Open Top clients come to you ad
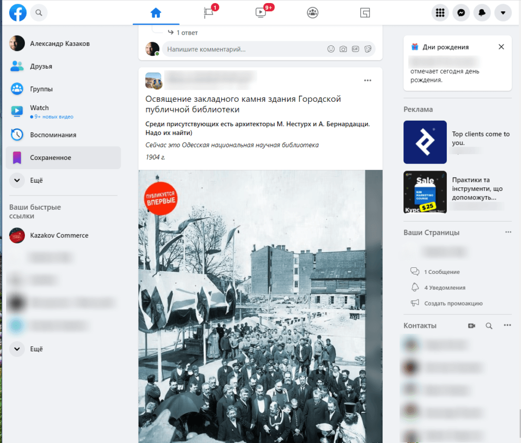The image size is (521, 443). pos(480,139)
